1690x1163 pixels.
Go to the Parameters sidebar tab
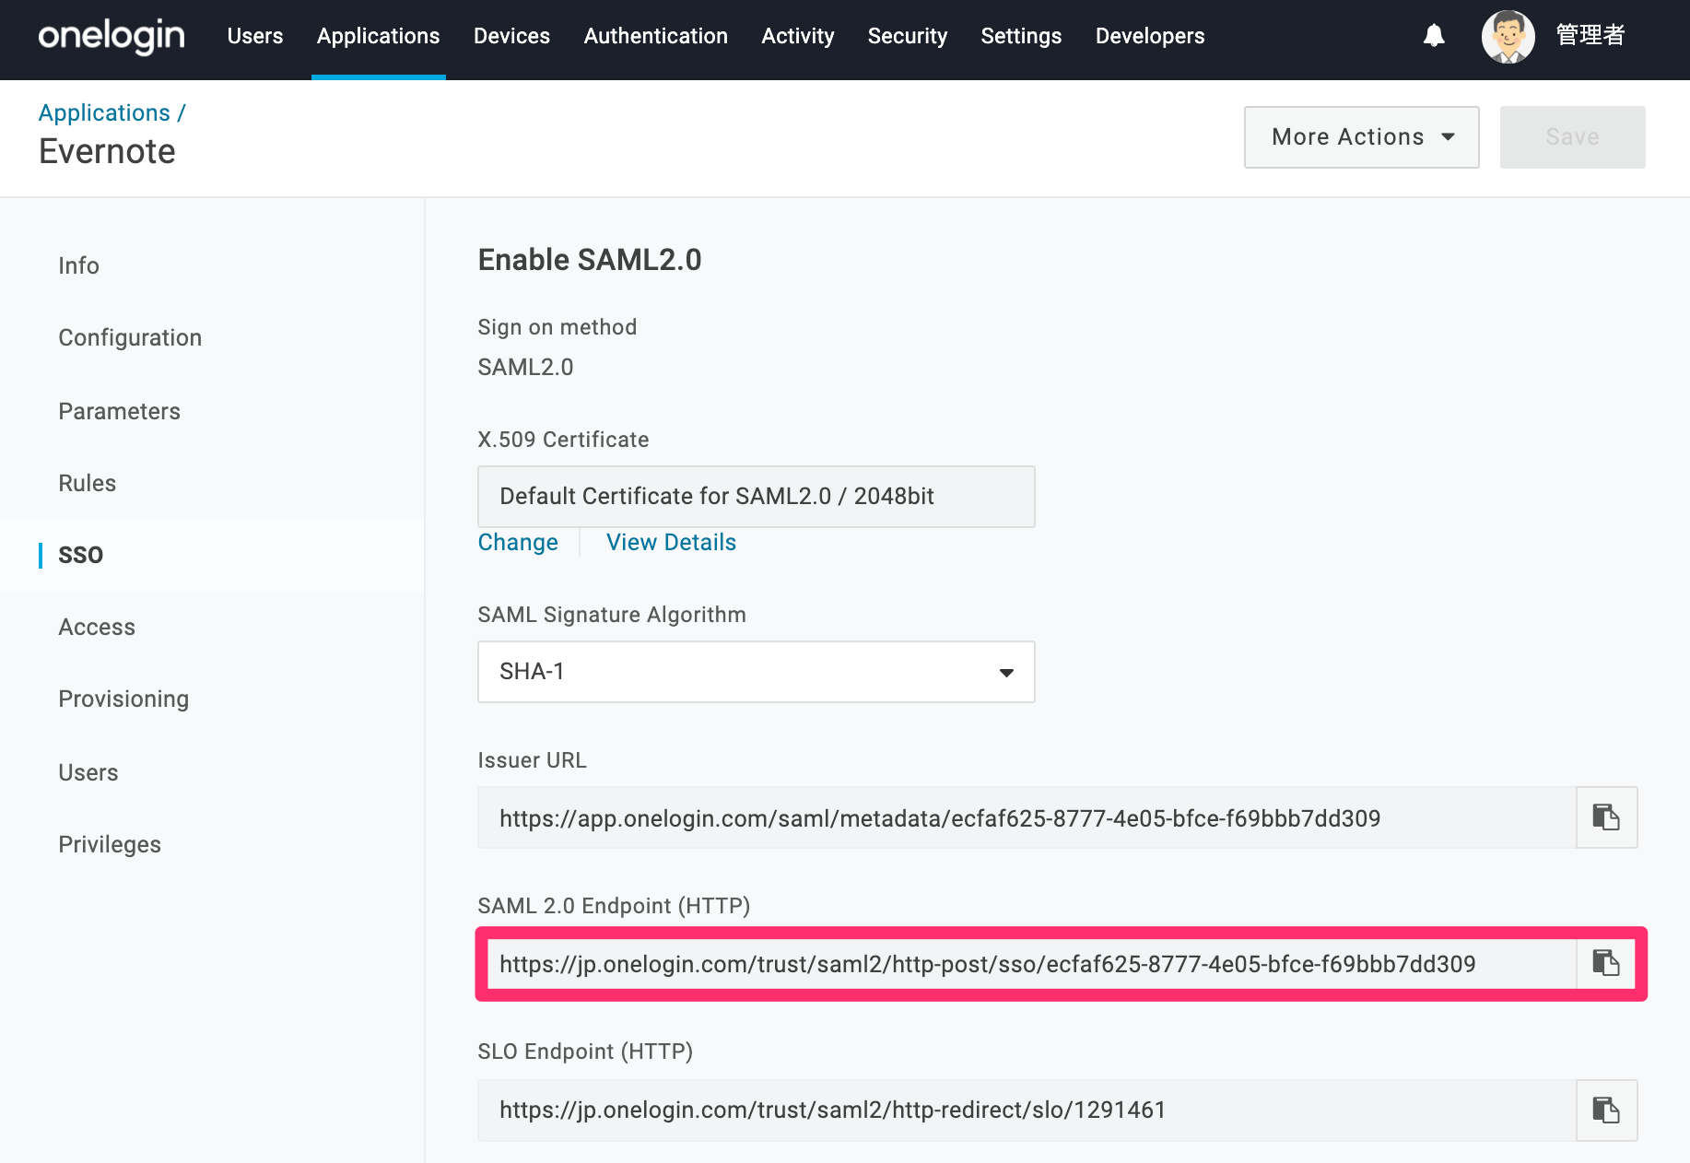coord(119,411)
